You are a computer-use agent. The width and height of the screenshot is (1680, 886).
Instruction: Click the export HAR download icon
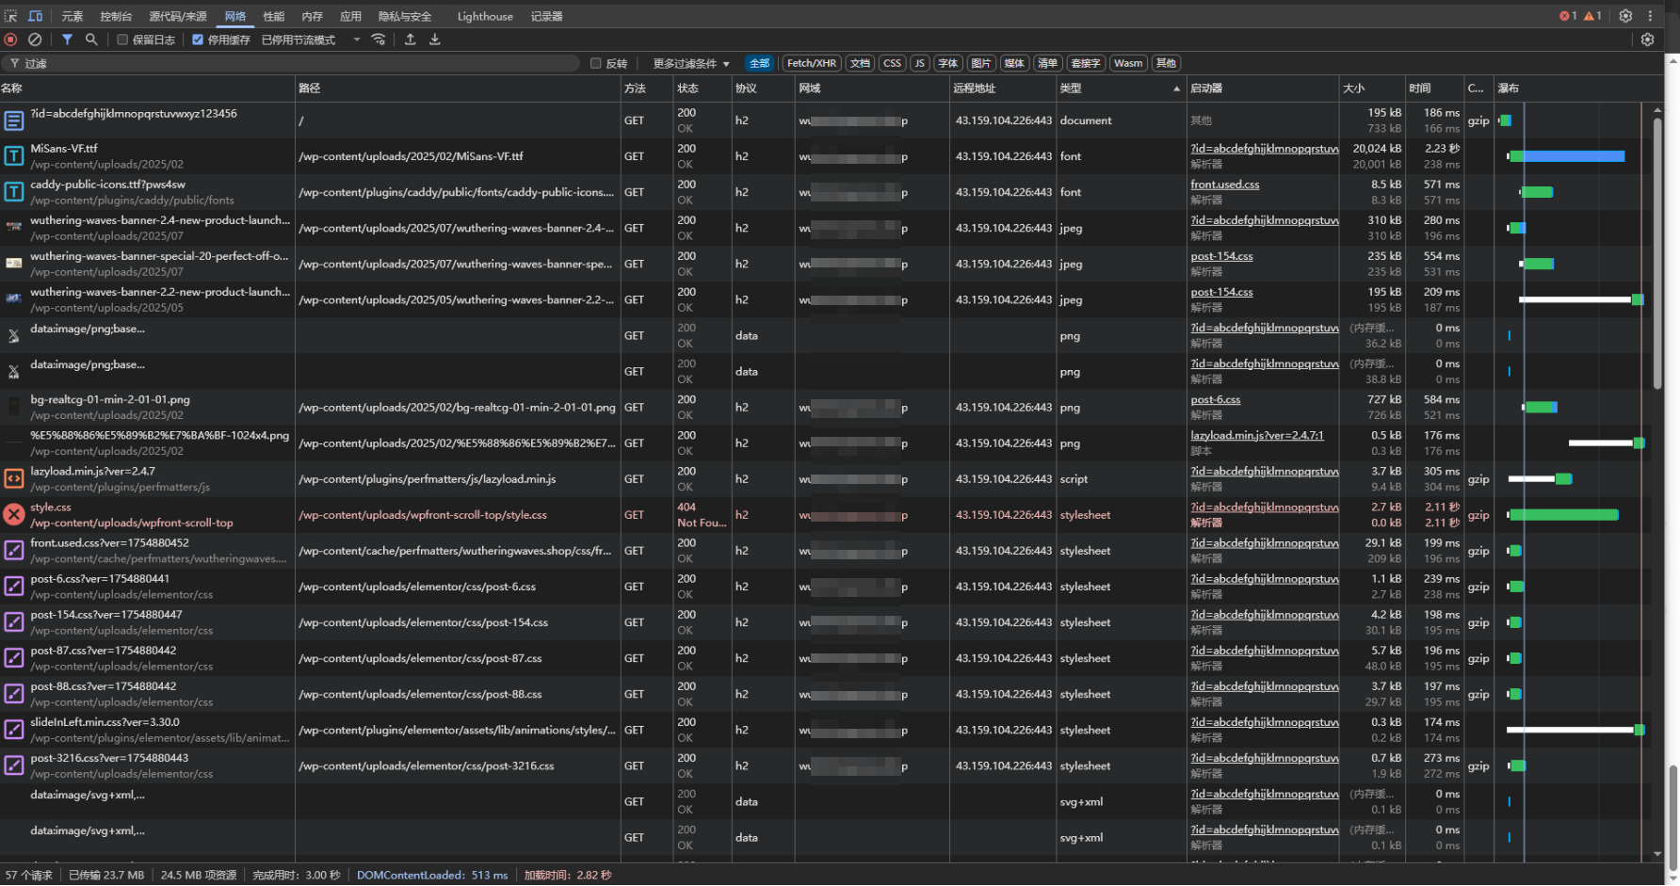435,40
